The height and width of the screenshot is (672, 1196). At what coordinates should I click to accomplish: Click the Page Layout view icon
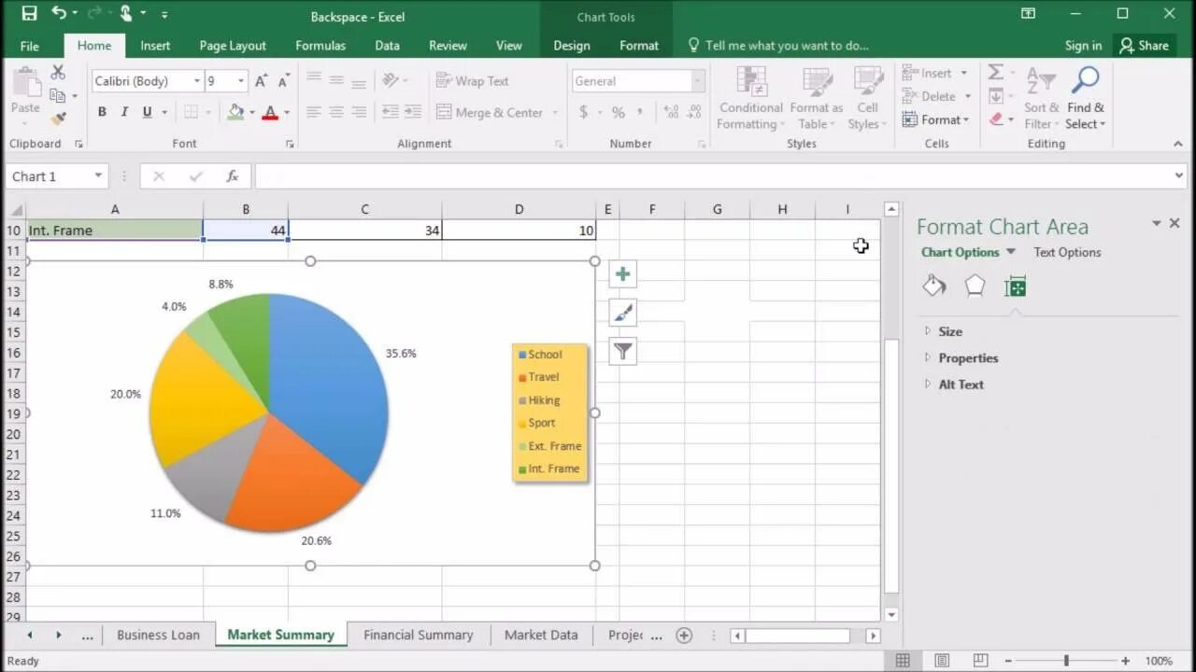pyautogui.click(x=942, y=661)
